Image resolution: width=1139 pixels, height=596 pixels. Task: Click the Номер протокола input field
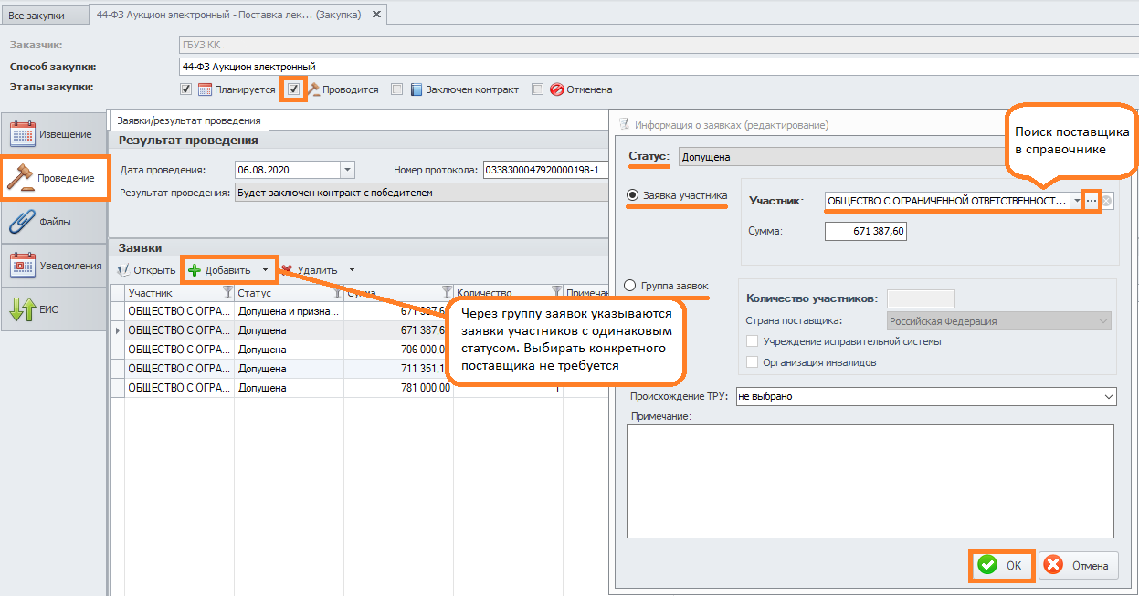[x=545, y=170]
